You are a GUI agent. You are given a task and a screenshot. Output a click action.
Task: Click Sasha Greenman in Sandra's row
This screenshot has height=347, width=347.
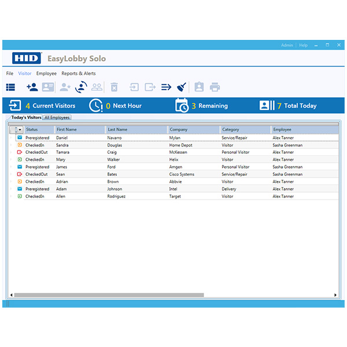(287, 145)
